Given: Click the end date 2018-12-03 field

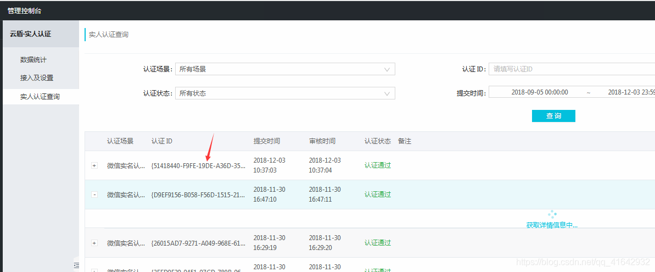Looking at the screenshot, I should (631, 92).
